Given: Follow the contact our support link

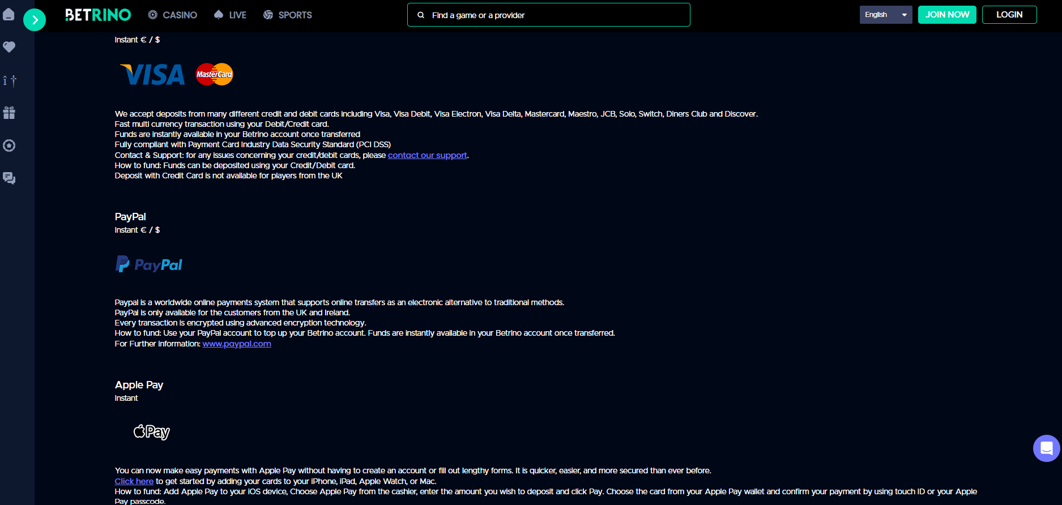Looking at the screenshot, I should [x=428, y=155].
